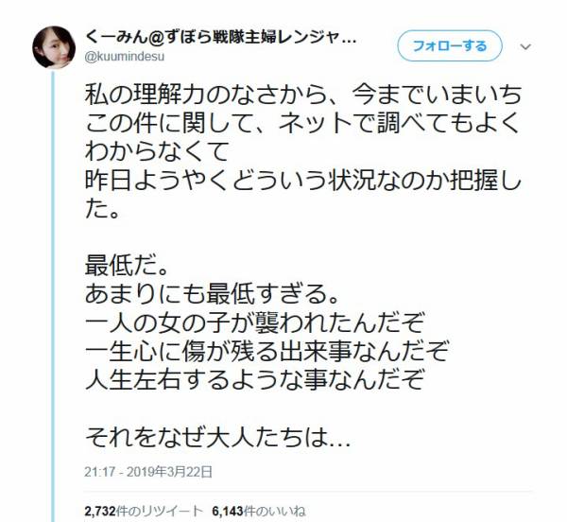This screenshot has height=522, width=567.
Task: Click the line 人生左右するような事なんだぞ
Action: tap(254, 380)
